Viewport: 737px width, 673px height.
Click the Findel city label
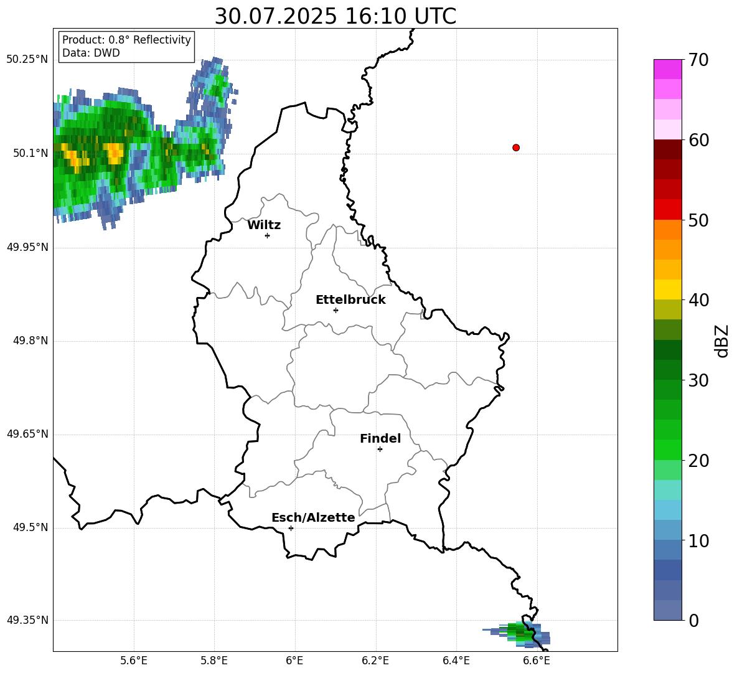pos(380,438)
